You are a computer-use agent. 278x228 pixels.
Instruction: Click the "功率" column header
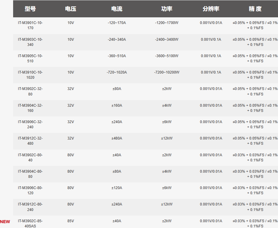click(x=167, y=9)
